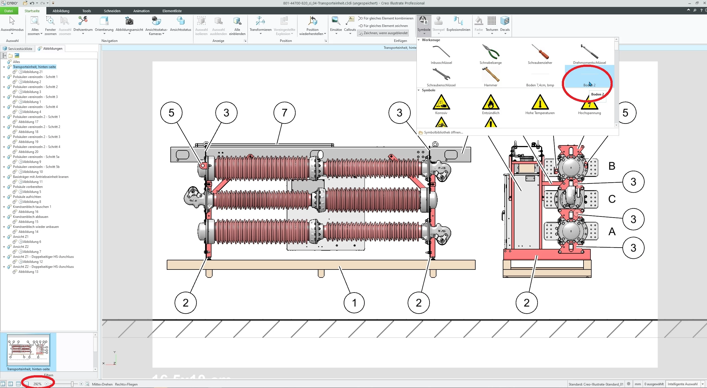Collapse the Werkzeuge section
The height and width of the screenshot is (388, 707).
pos(419,40)
